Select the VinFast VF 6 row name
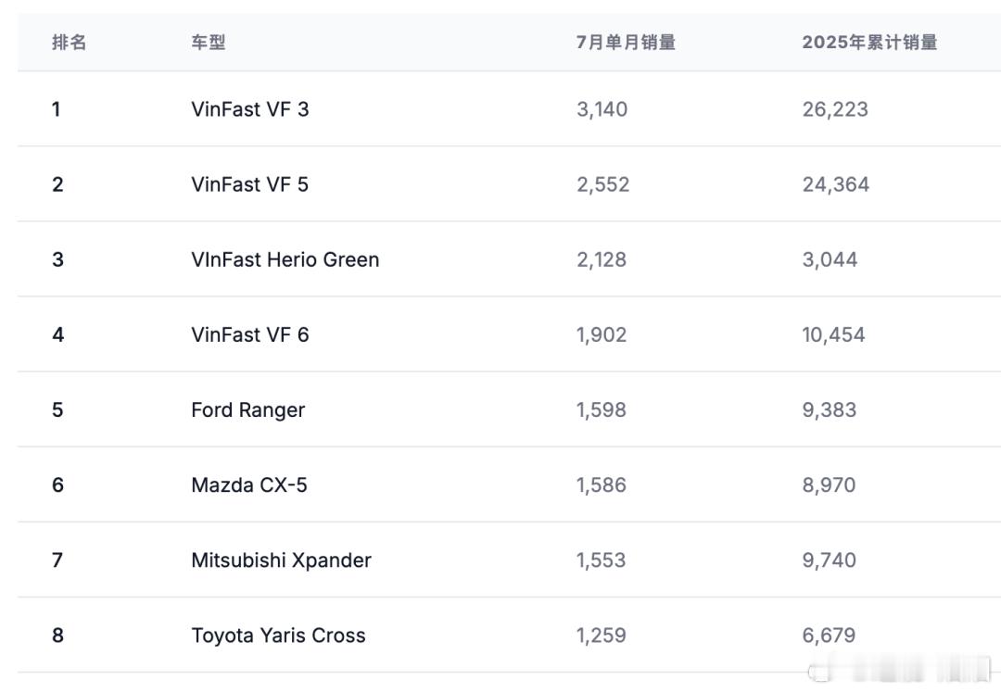This screenshot has width=1001, height=692. (250, 334)
